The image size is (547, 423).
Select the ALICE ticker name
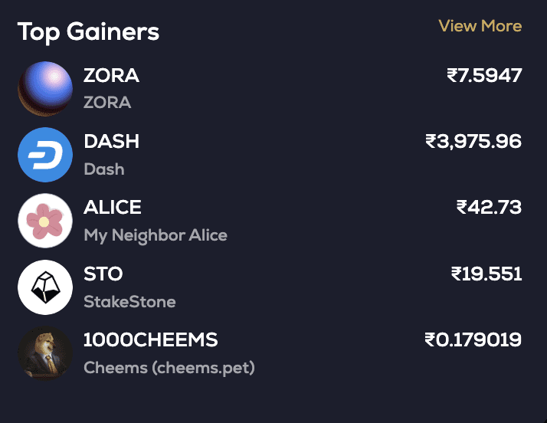pos(113,208)
